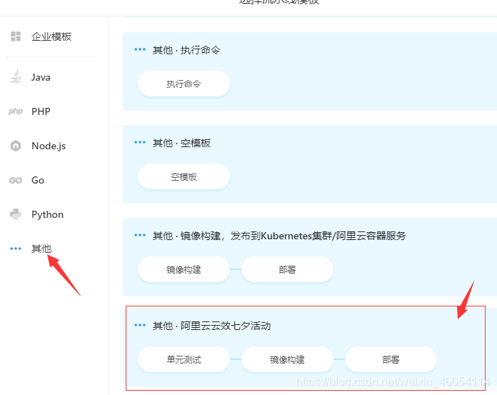The width and height of the screenshot is (497, 395).
Task: Select template title 其他·执行命令
Action: 186,50
